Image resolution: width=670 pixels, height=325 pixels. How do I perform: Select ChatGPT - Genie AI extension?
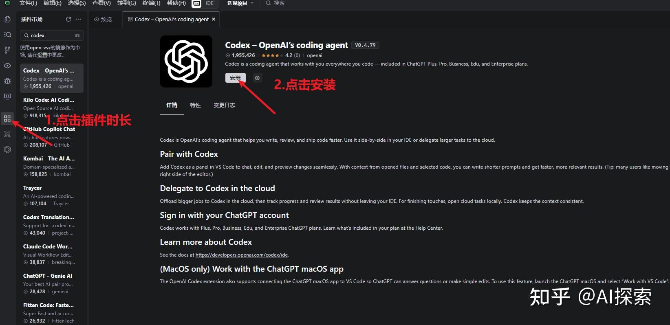pyautogui.click(x=52, y=283)
